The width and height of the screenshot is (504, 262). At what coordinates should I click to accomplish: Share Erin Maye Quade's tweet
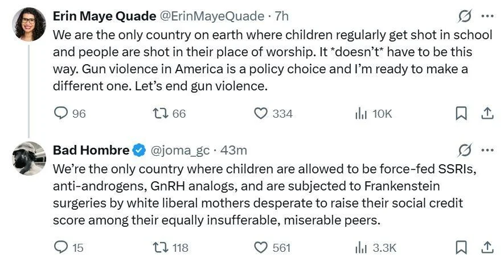(487, 114)
